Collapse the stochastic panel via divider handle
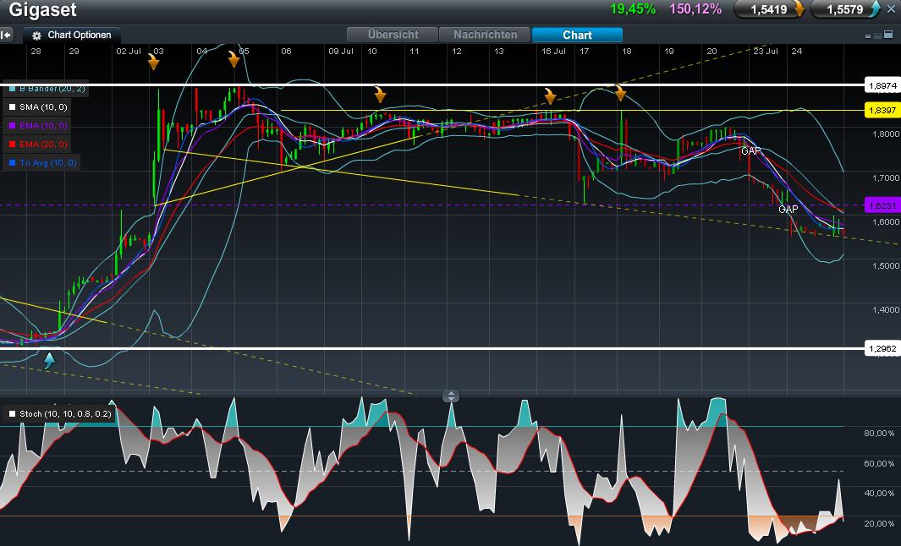The image size is (901, 546). pyautogui.click(x=451, y=396)
